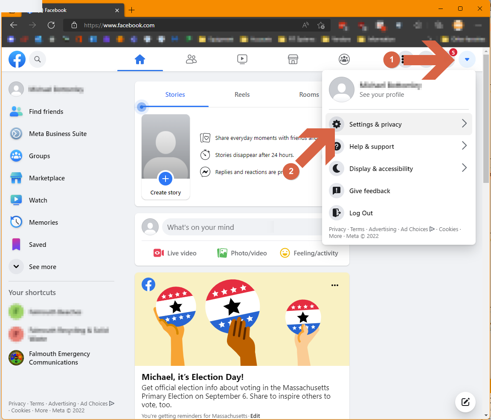Click the browser Refresh button

pyautogui.click(x=51, y=25)
